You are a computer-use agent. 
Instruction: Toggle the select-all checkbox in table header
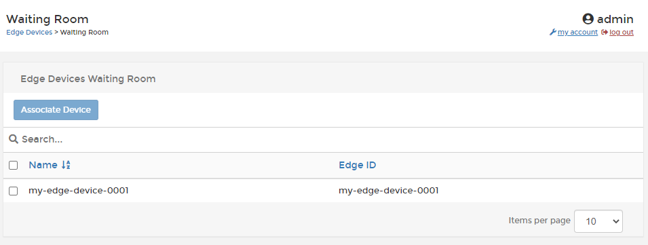click(x=13, y=166)
